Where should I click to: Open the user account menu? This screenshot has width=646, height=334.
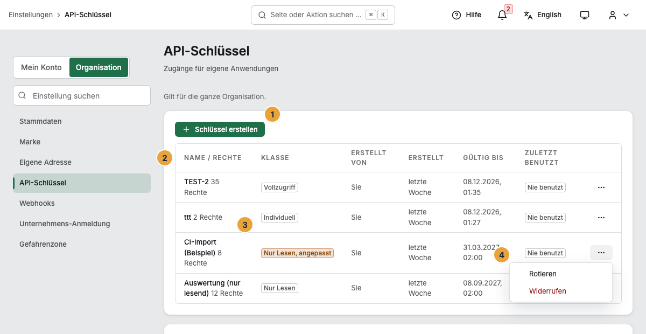619,15
